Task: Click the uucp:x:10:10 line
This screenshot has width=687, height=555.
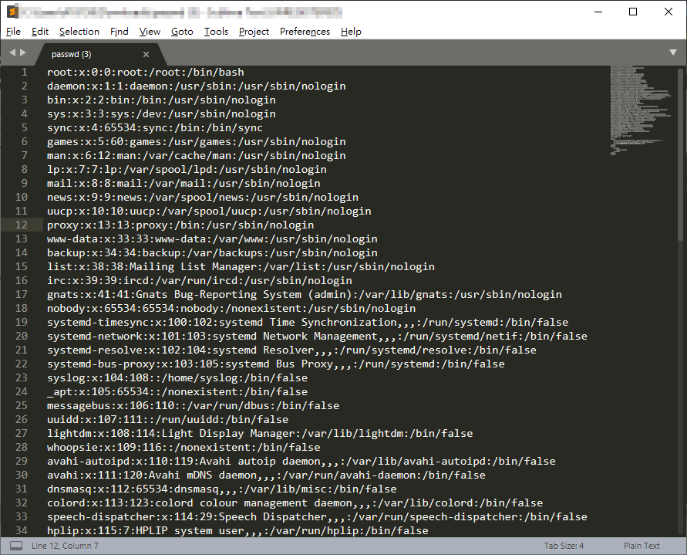Action: 209,211
